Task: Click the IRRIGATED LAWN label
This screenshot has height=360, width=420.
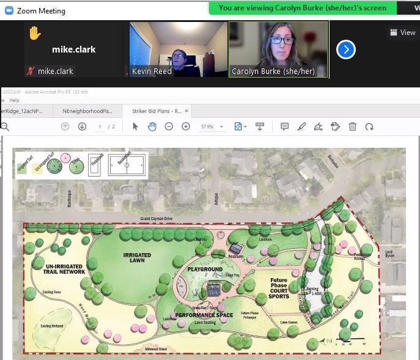Action: click(x=137, y=258)
